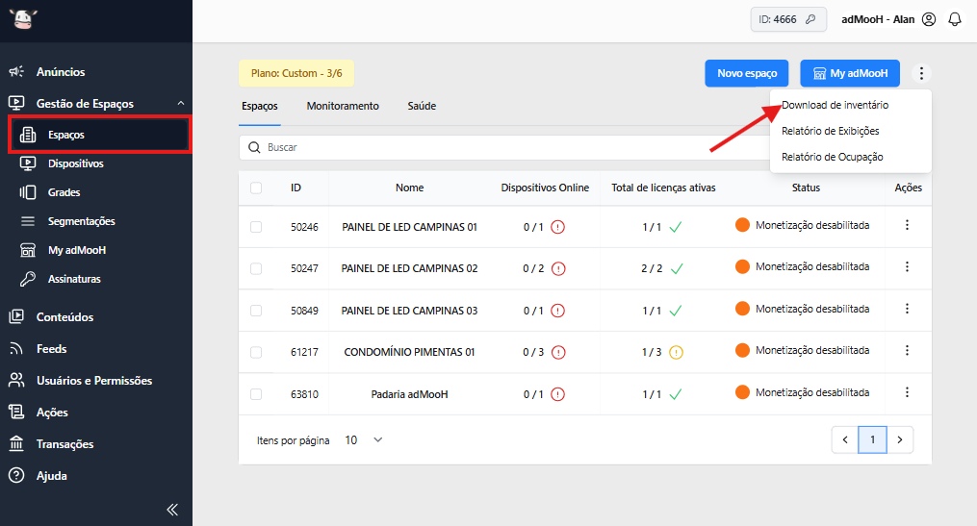Click the Dispositivos Online column header
This screenshot has height=526, width=977.
545,188
